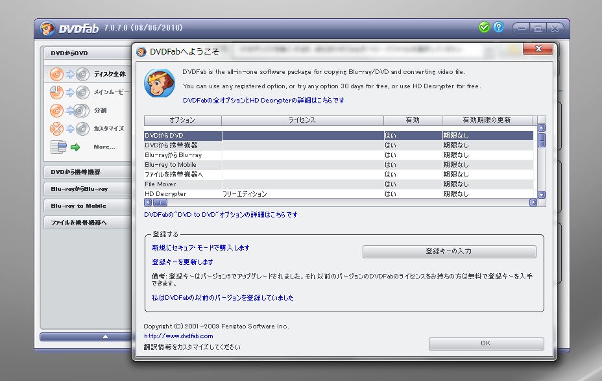Click the purchase in secure mode link

pyautogui.click(x=201, y=248)
